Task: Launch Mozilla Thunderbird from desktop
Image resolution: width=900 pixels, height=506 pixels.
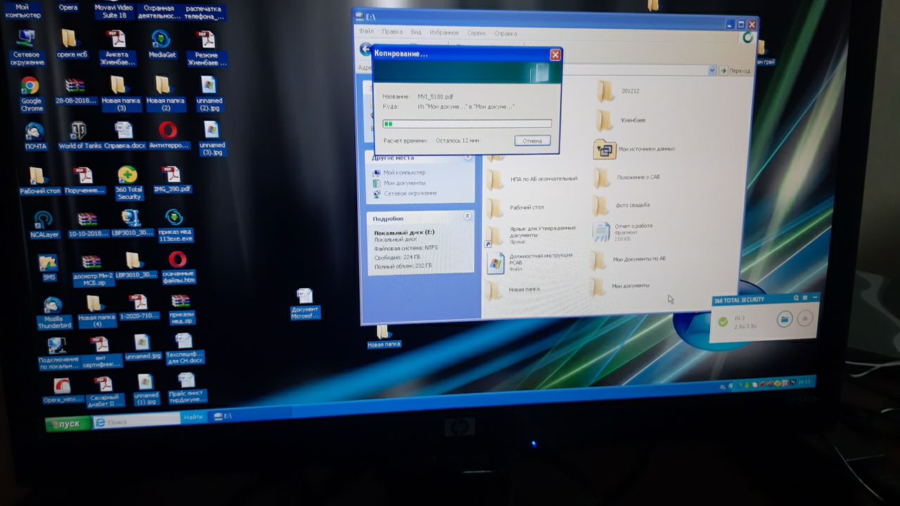Action: (x=53, y=313)
